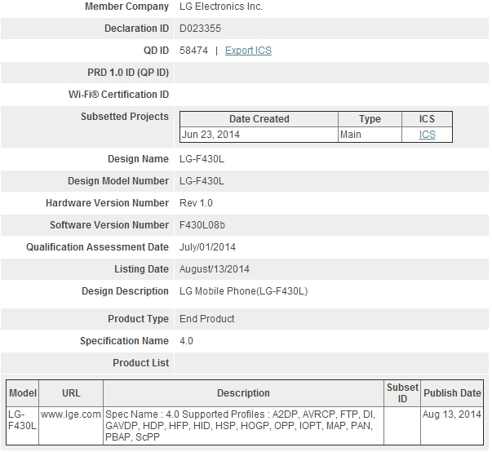Select the Member Company label
492x452 pixels.
pos(126,7)
